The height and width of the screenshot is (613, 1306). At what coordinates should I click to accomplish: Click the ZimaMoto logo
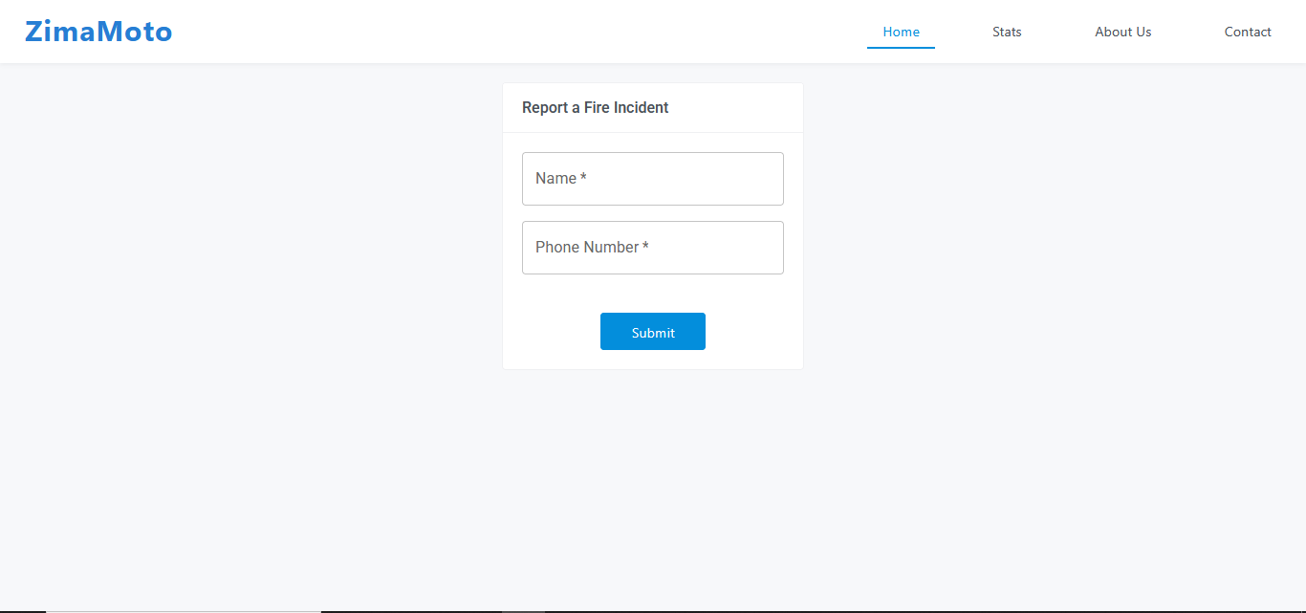coord(98,32)
